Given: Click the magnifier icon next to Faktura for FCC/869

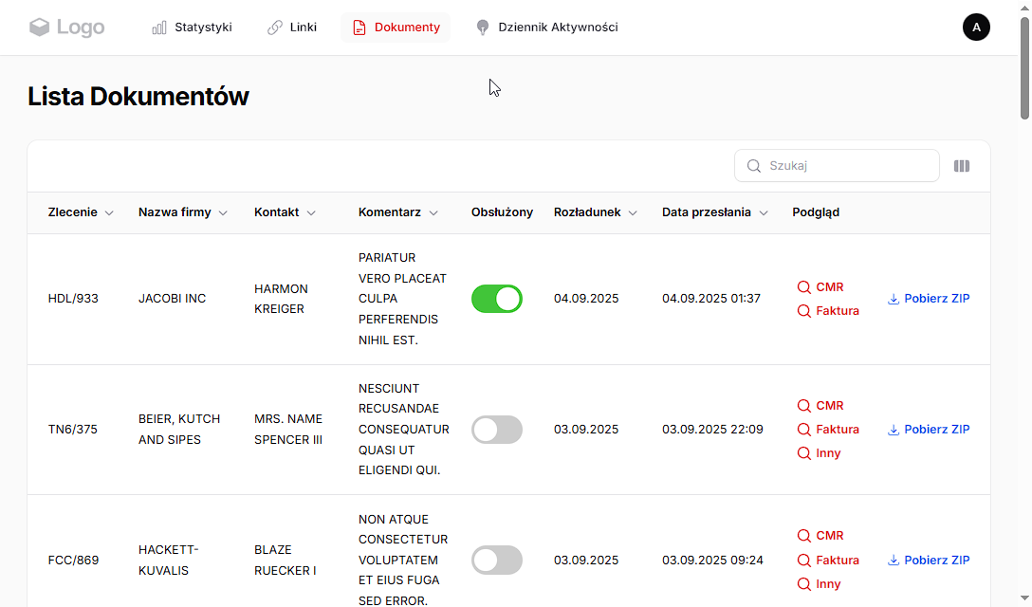Looking at the screenshot, I should coord(804,561).
